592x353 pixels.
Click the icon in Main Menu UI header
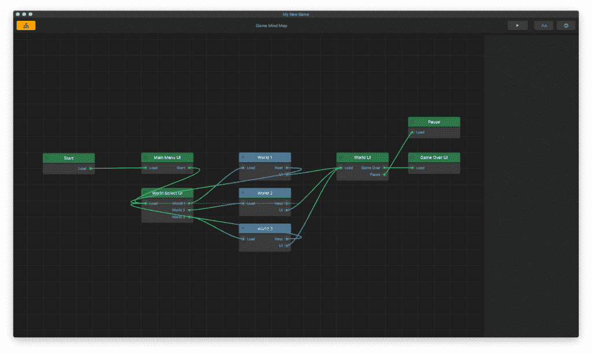[x=145, y=157]
